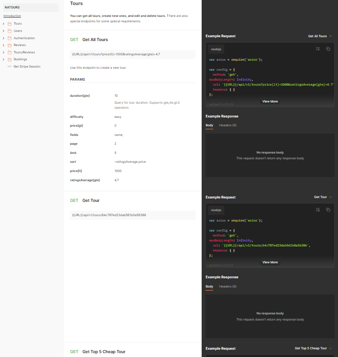338x357 pixels.
Task: Copy the Get All Tours code snippet
Action: pos(328,49)
